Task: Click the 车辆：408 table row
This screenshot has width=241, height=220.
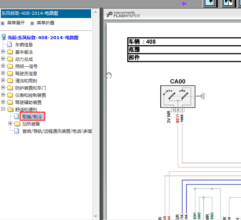Action: (x=184, y=42)
